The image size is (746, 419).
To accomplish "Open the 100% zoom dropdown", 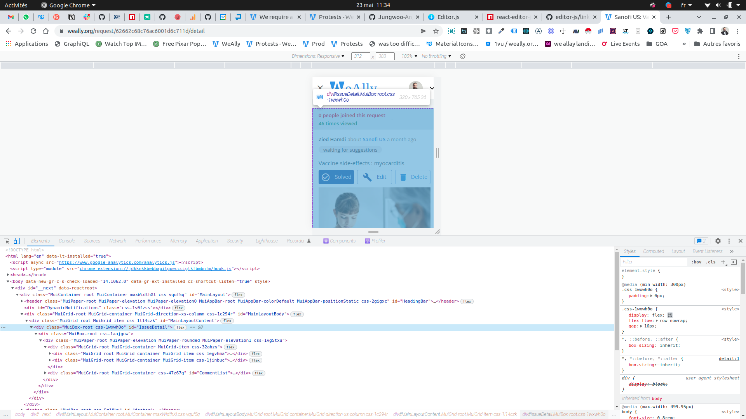I will pos(410,56).
